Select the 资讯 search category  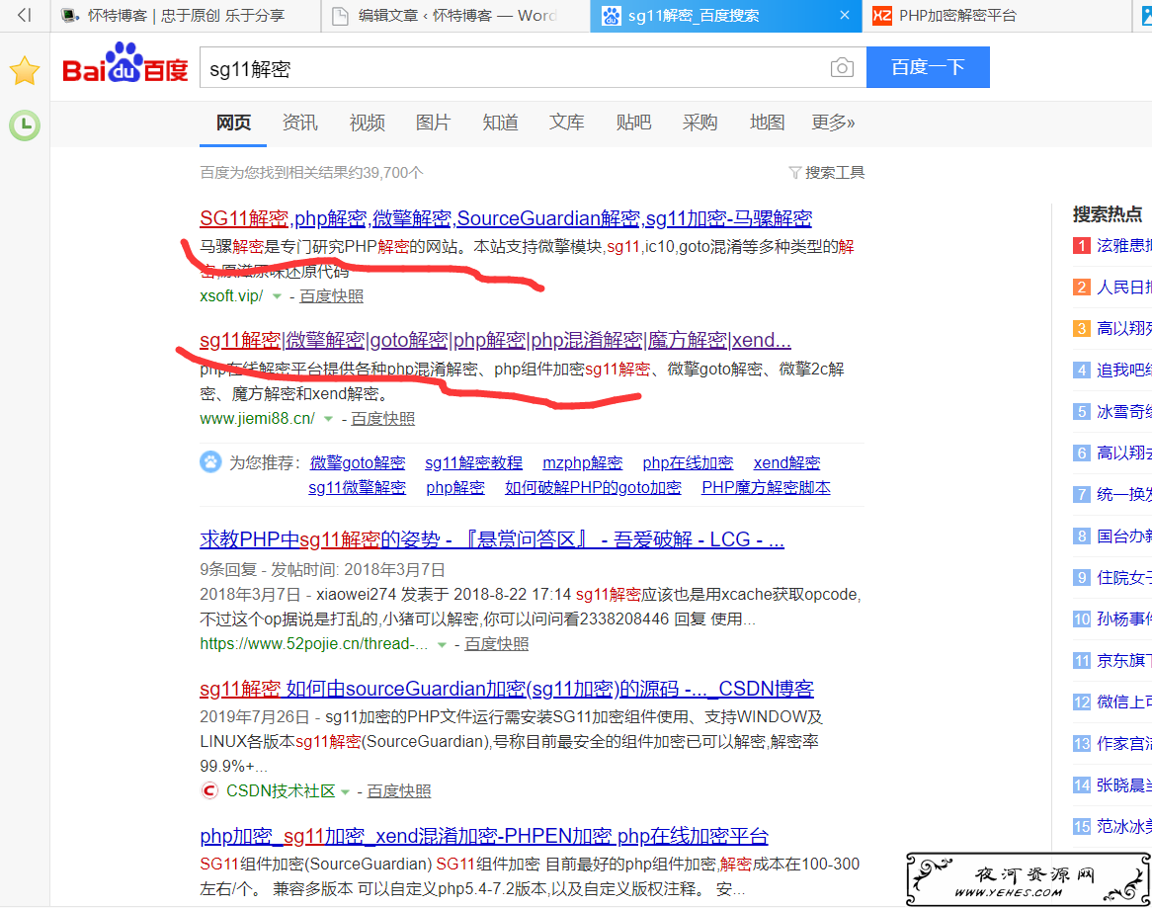299,123
